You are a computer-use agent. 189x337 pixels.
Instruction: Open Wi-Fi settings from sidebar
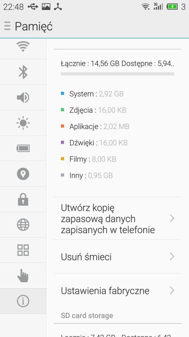tap(23, 46)
